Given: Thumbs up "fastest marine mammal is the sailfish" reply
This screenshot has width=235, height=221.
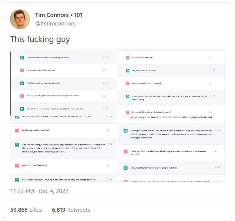Looking at the screenshot, I should [x=104, y=83].
